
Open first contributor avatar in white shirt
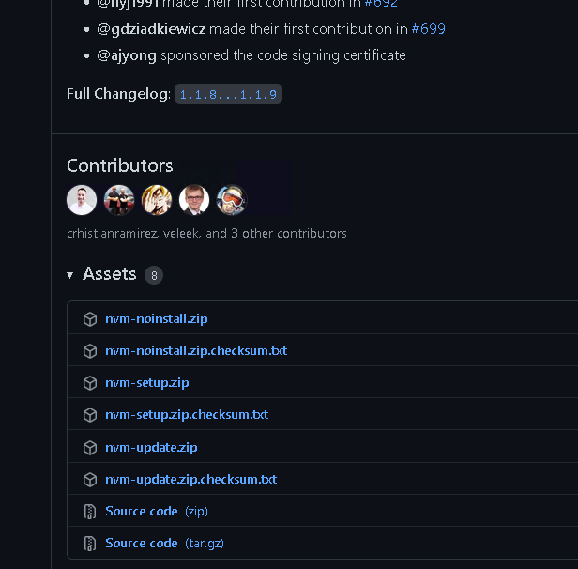(82, 200)
